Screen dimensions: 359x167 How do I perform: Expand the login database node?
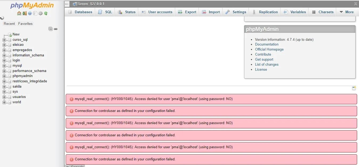pos(4,60)
